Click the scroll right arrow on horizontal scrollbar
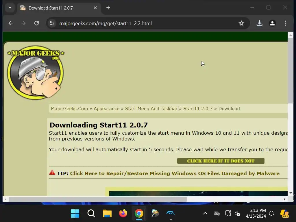 coord(284,199)
